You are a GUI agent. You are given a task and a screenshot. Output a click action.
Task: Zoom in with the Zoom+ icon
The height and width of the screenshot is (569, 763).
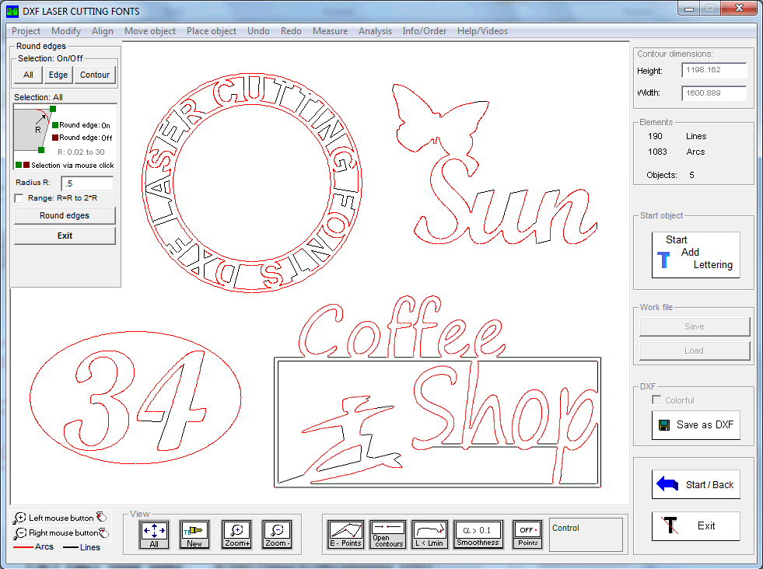pos(236,534)
